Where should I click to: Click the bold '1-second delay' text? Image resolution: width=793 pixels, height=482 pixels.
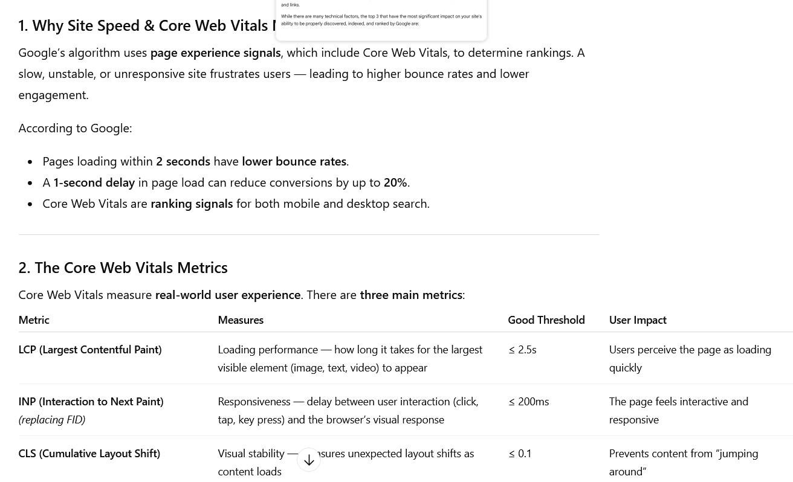pos(94,182)
